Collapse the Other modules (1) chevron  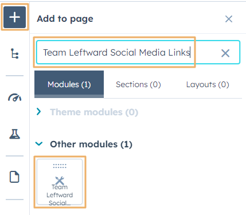(39, 144)
